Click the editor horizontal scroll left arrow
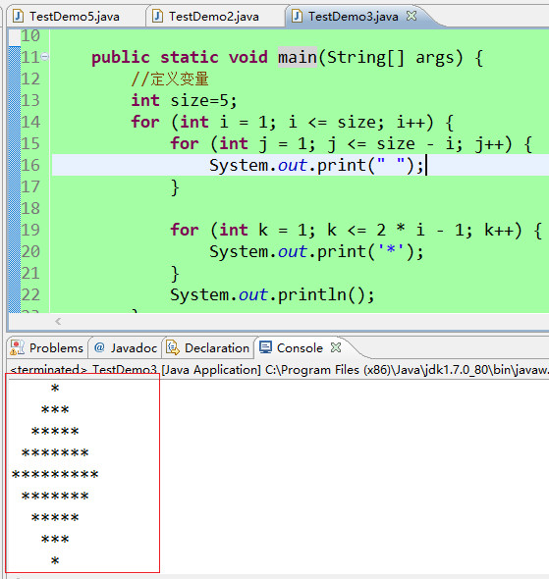Screen dimensions: 549x579 point(58,321)
